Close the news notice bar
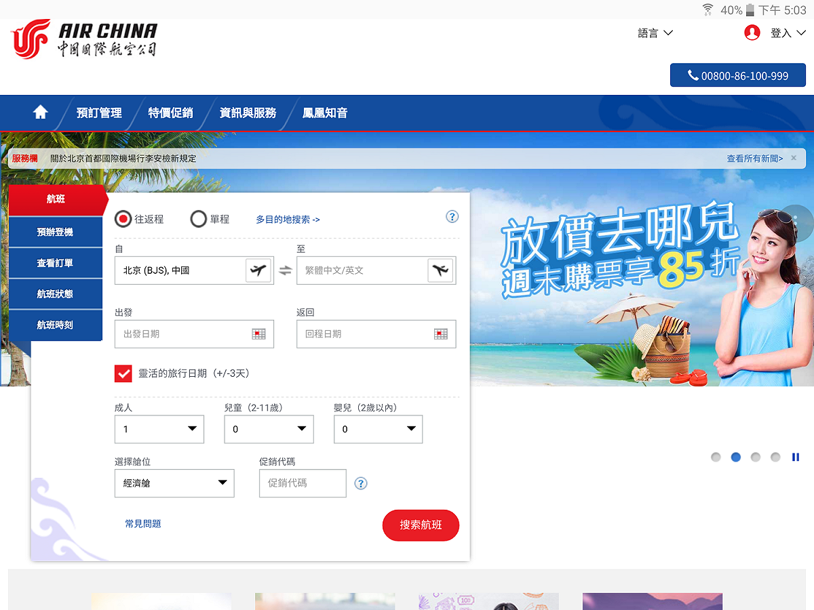The image size is (814, 610). (794, 158)
